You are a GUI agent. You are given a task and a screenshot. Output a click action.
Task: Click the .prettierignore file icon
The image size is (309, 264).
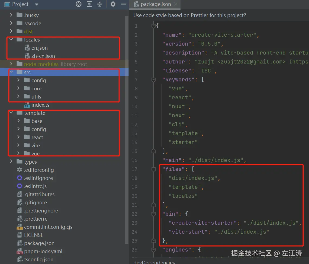coord(20,210)
